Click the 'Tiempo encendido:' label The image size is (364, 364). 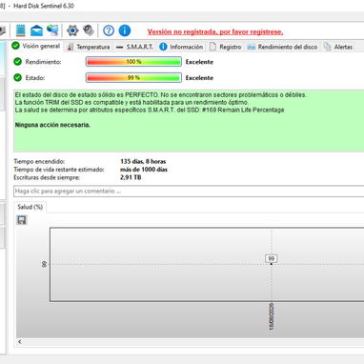[39, 161]
